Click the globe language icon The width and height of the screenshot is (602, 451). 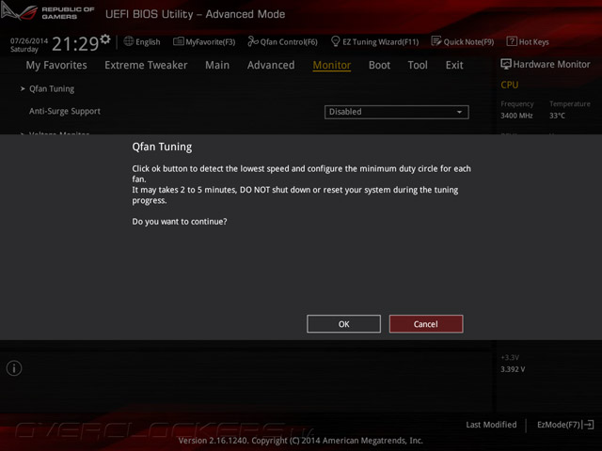tap(129, 41)
